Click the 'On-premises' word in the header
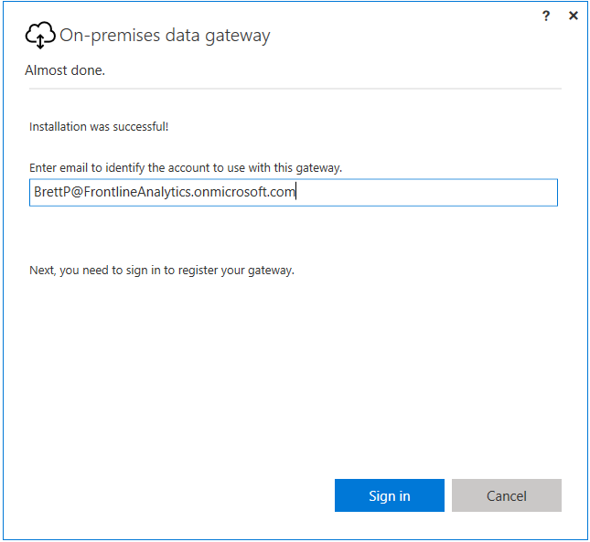Image resolution: width=590 pixels, height=542 pixels. click(110, 36)
